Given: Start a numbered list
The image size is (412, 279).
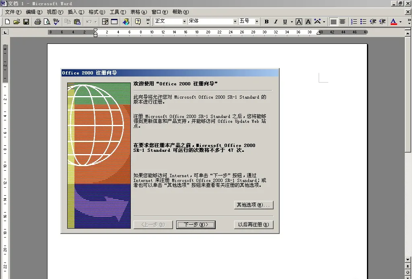Looking at the screenshot, I should click(x=354, y=22).
